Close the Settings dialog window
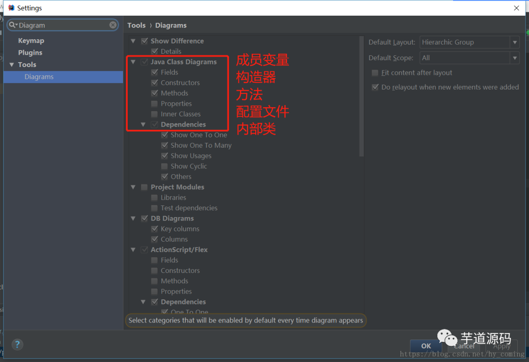 516,8
